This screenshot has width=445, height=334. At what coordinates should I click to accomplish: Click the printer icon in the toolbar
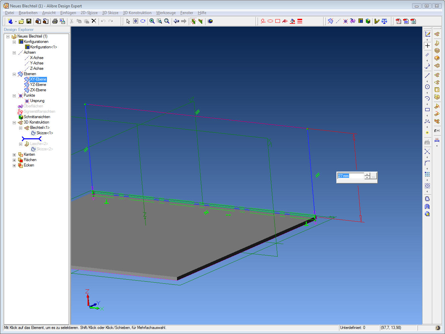point(55,21)
